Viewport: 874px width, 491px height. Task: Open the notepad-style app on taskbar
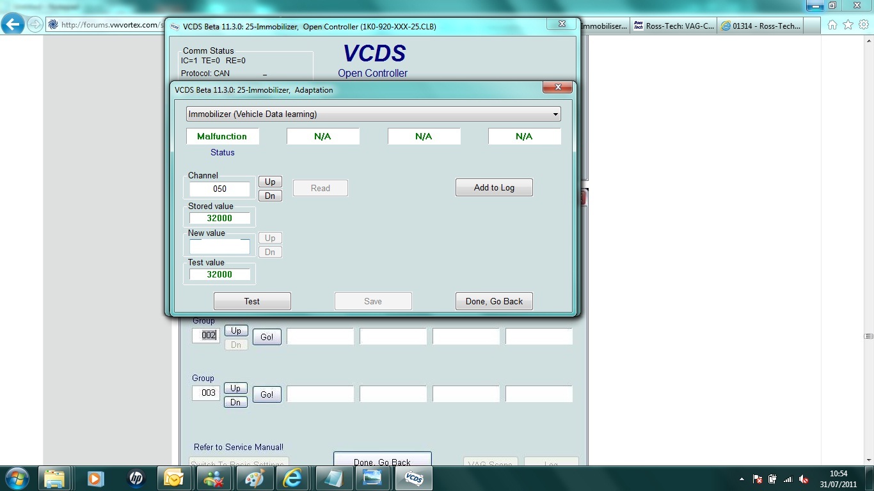click(332, 478)
